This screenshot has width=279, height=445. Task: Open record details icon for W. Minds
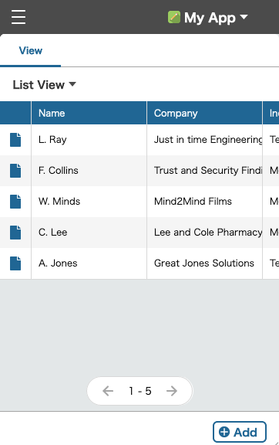click(15, 202)
